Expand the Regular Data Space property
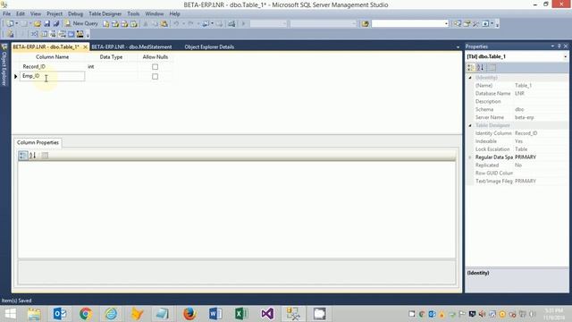The width and height of the screenshot is (572, 322). 470,157
